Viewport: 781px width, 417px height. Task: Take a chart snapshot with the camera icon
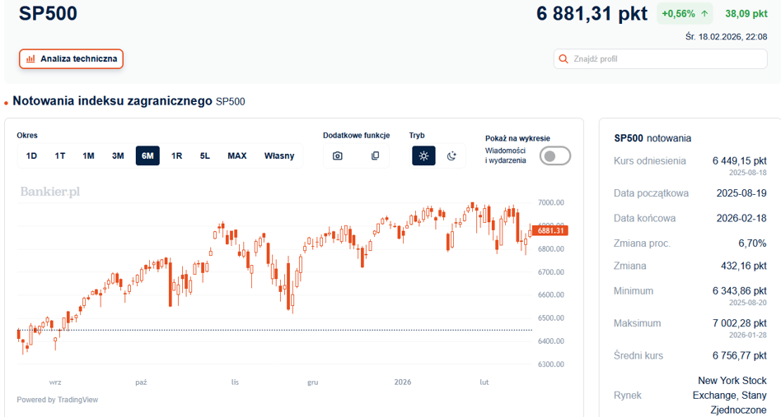pyautogui.click(x=338, y=156)
